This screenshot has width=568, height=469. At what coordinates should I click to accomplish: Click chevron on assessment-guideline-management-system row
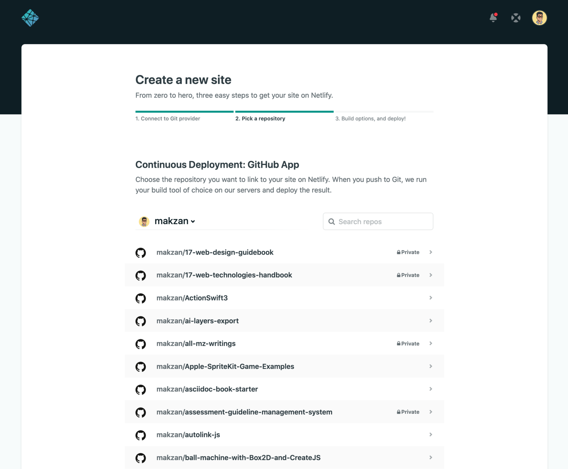click(431, 412)
